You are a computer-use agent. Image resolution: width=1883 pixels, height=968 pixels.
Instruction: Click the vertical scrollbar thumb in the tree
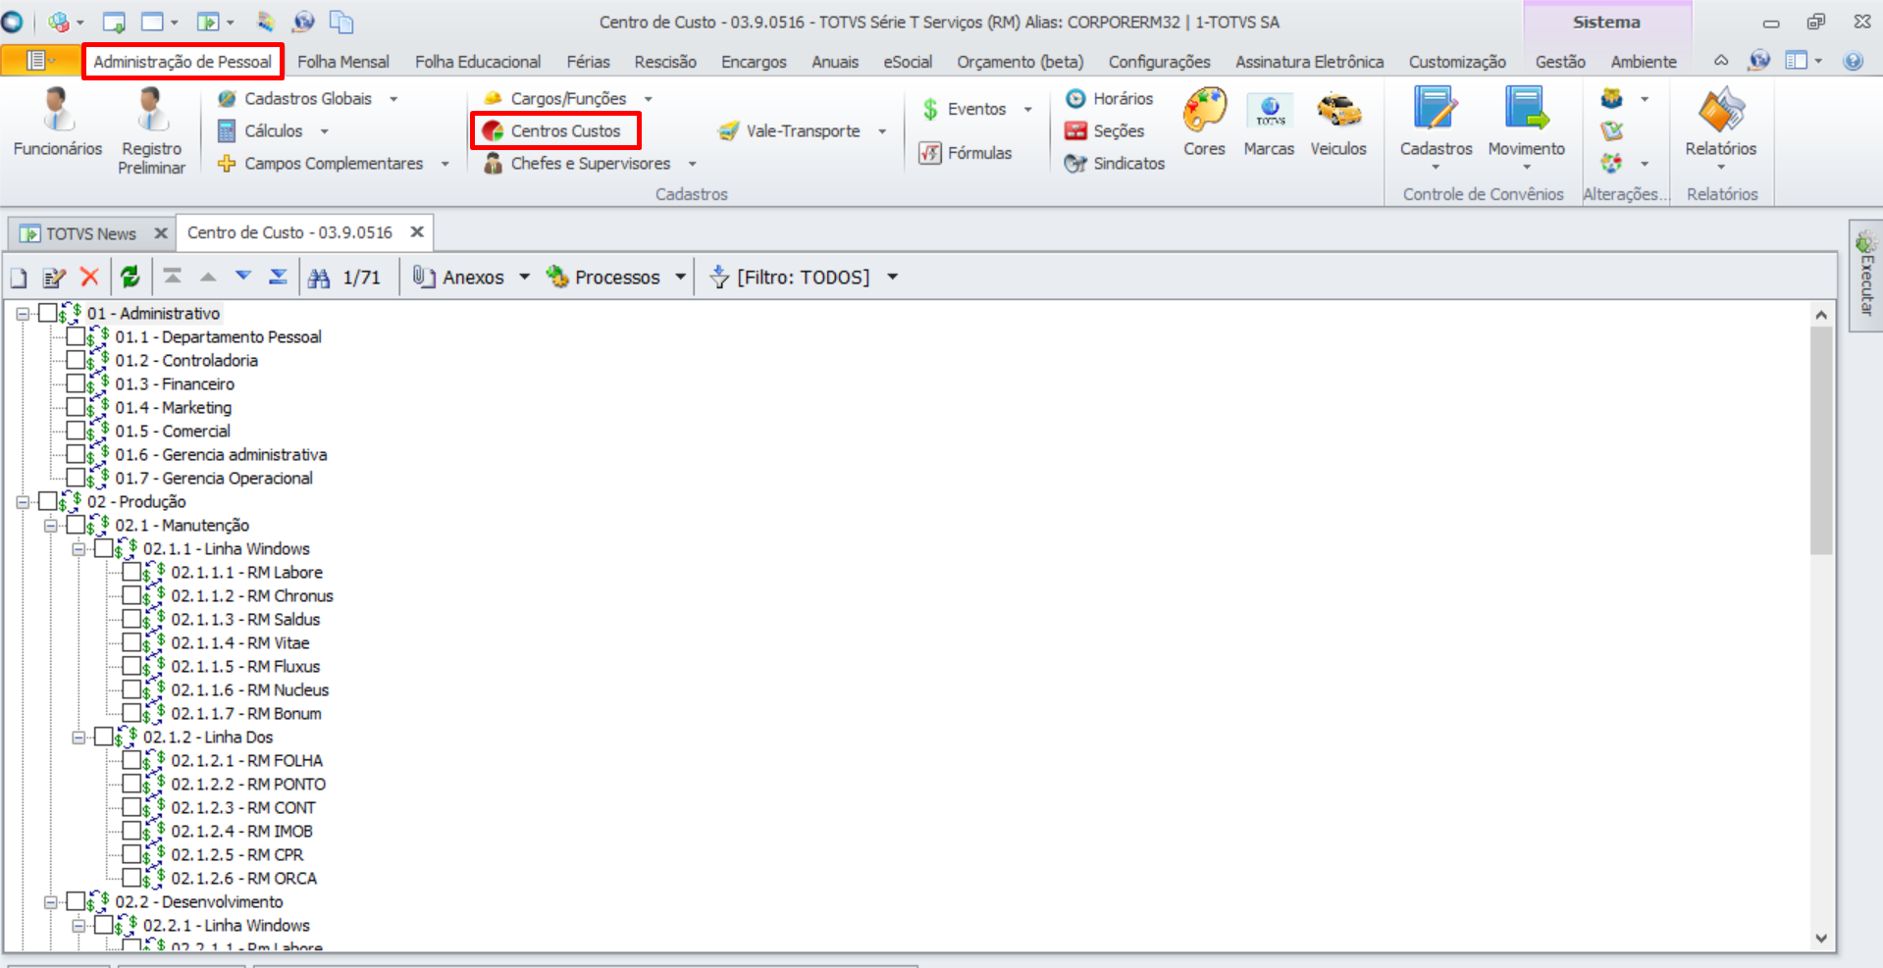click(1821, 440)
